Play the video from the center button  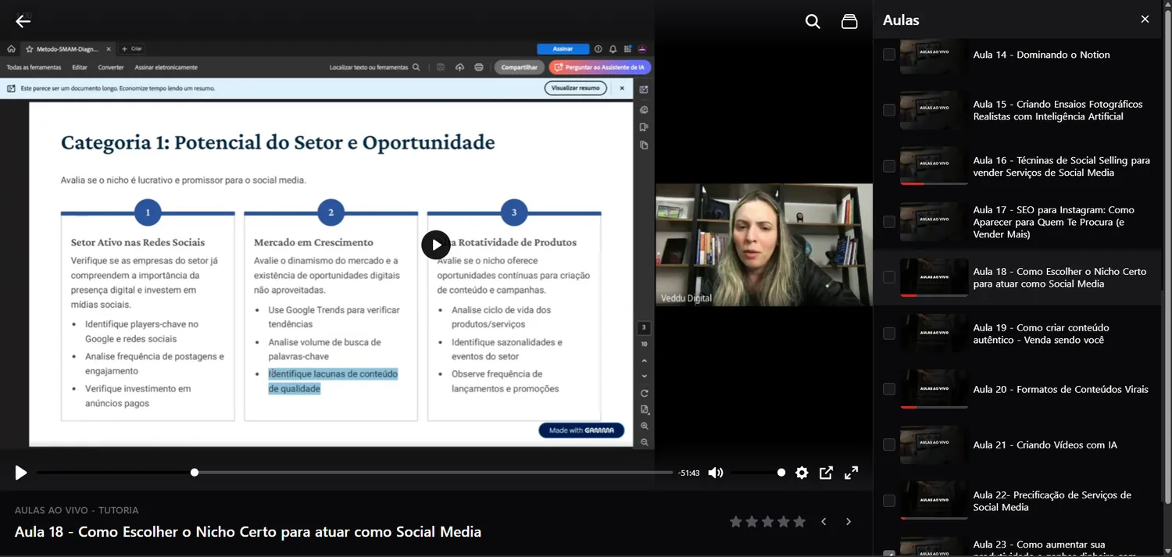point(436,245)
